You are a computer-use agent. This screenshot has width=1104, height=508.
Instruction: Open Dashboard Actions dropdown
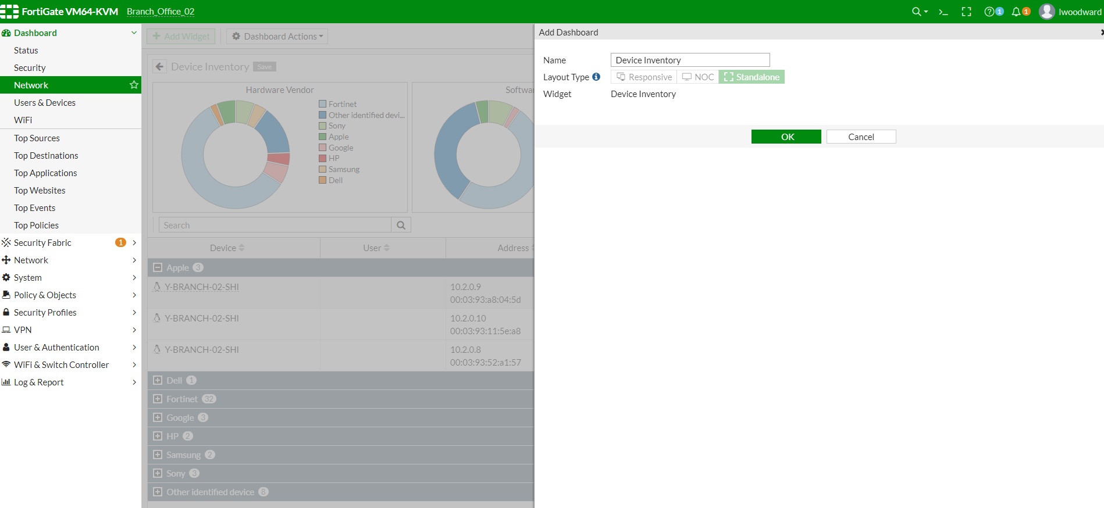click(277, 36)
